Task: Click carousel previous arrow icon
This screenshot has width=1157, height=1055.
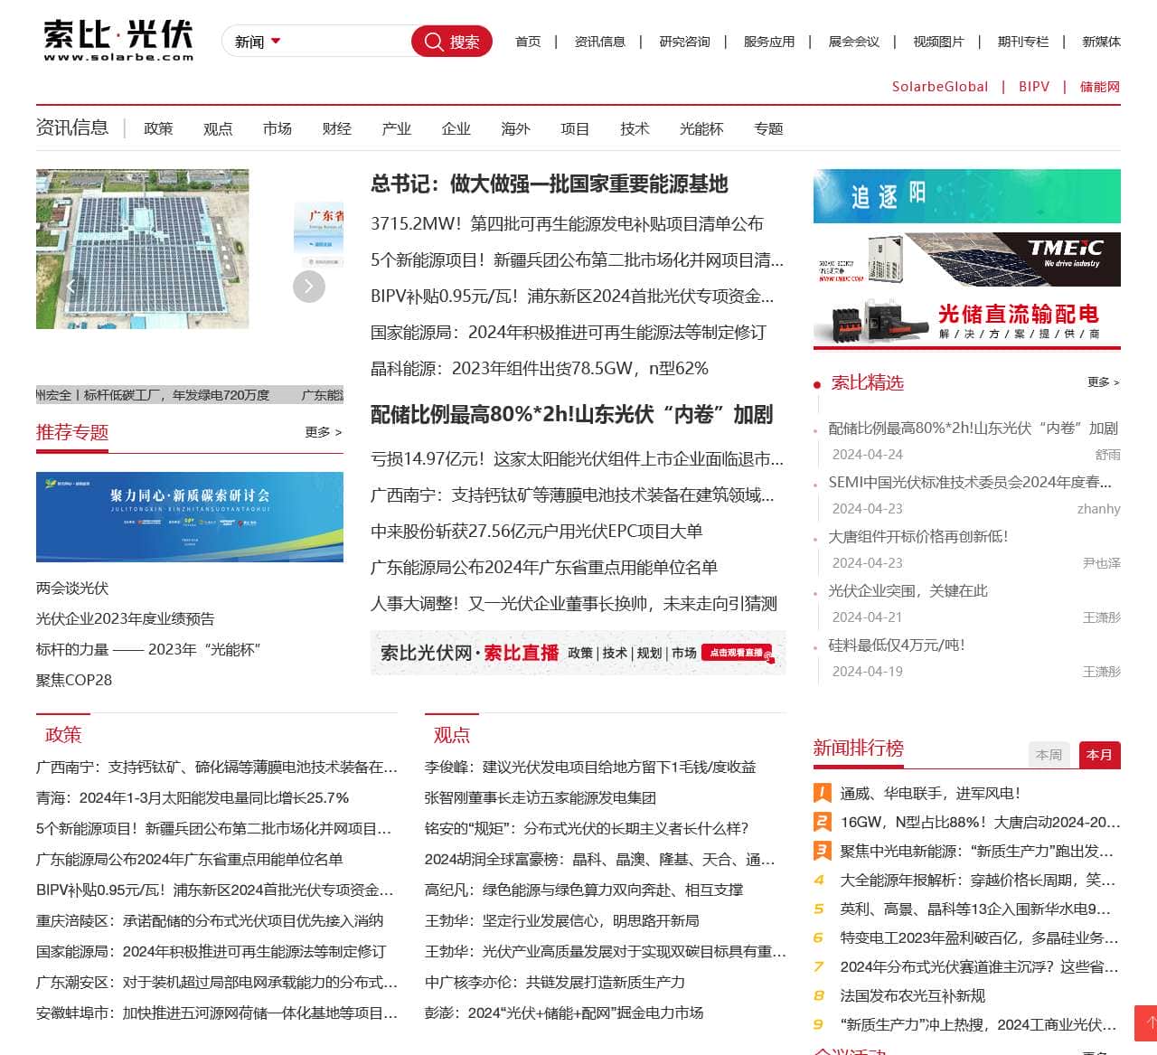Action: pyautogui.click(x=71, y=287)
